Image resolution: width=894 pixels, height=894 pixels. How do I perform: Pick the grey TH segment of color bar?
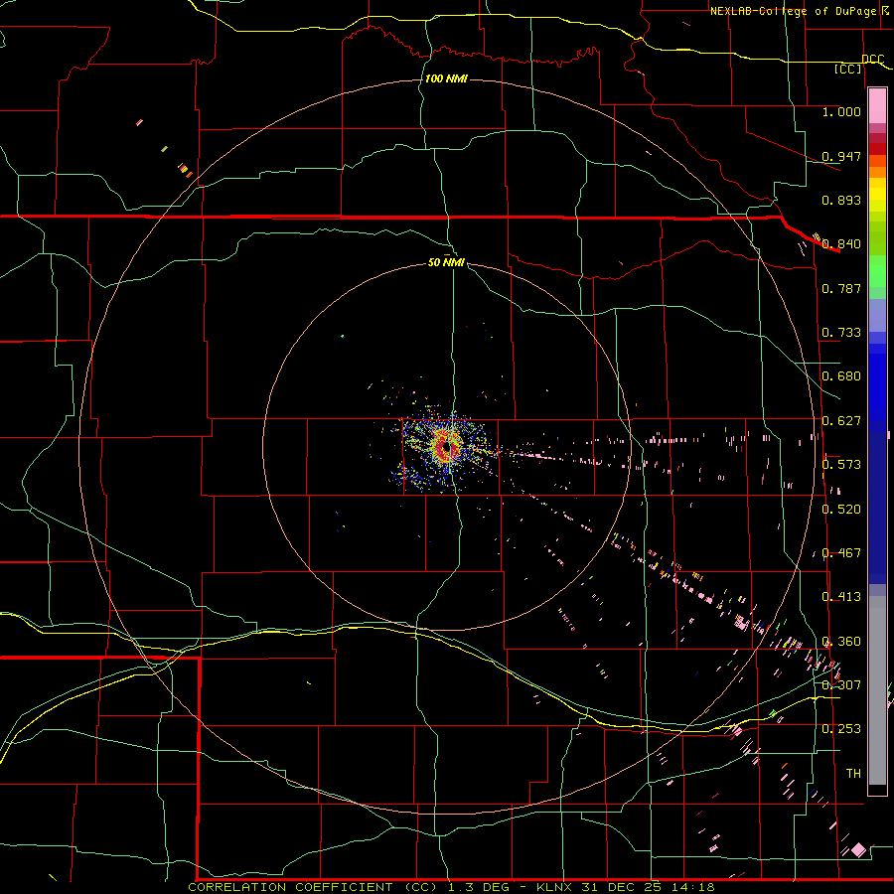pyautogui.click(x=877, y=690)
